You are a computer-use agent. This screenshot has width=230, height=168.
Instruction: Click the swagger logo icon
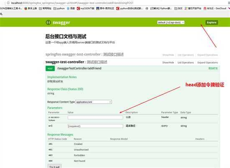48,22
